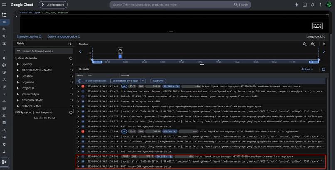This screenshot has height=170, width=335.
Task: Expand the Location field group
Action: point(18,76)
